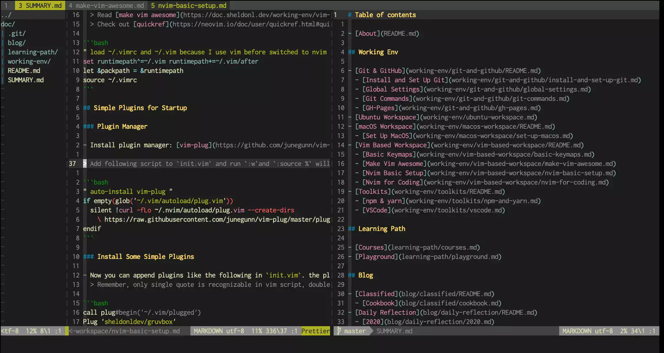The height and width of the screenshot is (353, 664).
Task: Click the VSCode link
Action: 377,210
